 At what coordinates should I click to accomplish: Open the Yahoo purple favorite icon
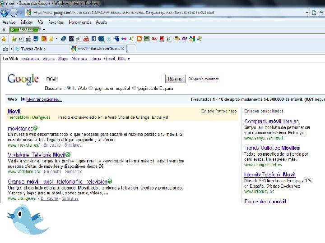click(184, 39)
